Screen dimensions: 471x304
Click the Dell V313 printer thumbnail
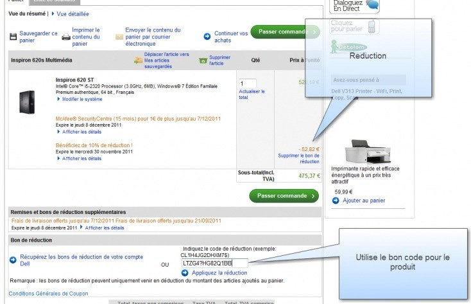364,154
